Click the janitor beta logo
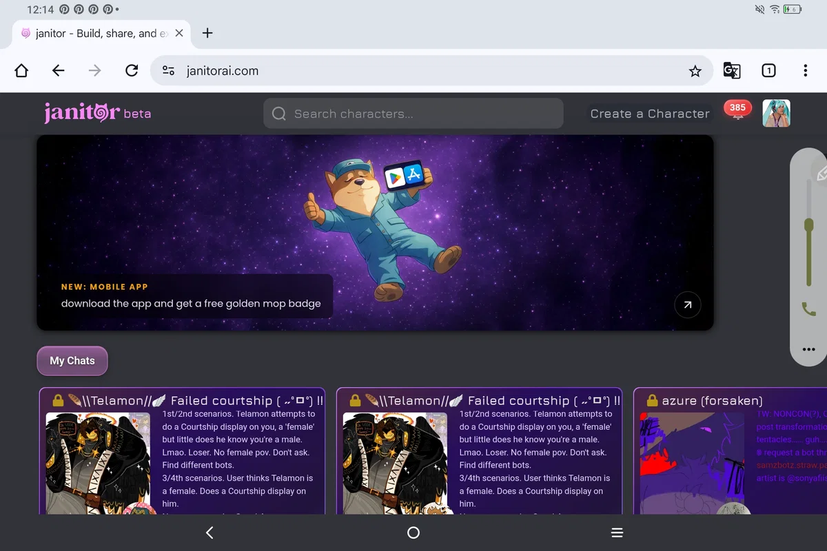Viewport: 827px width, 551px height. (97, 113)
